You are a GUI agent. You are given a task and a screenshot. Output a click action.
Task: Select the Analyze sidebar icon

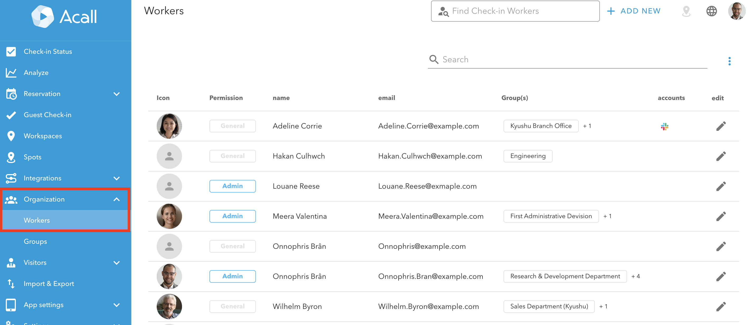pyautogui.click(x=11, y=73)
